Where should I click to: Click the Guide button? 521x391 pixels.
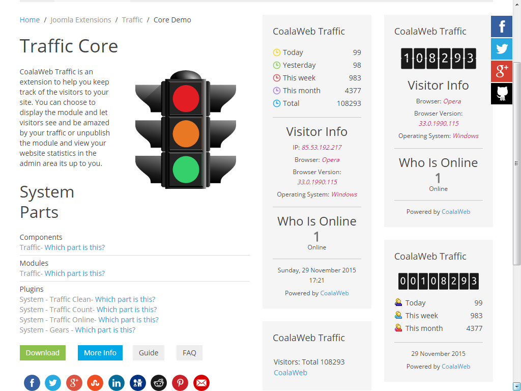coord(149,353)
